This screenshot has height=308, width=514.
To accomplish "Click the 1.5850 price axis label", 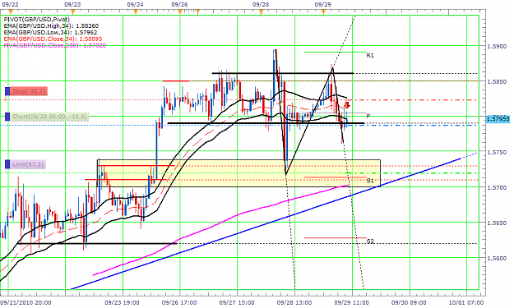I will coord(497,81).
